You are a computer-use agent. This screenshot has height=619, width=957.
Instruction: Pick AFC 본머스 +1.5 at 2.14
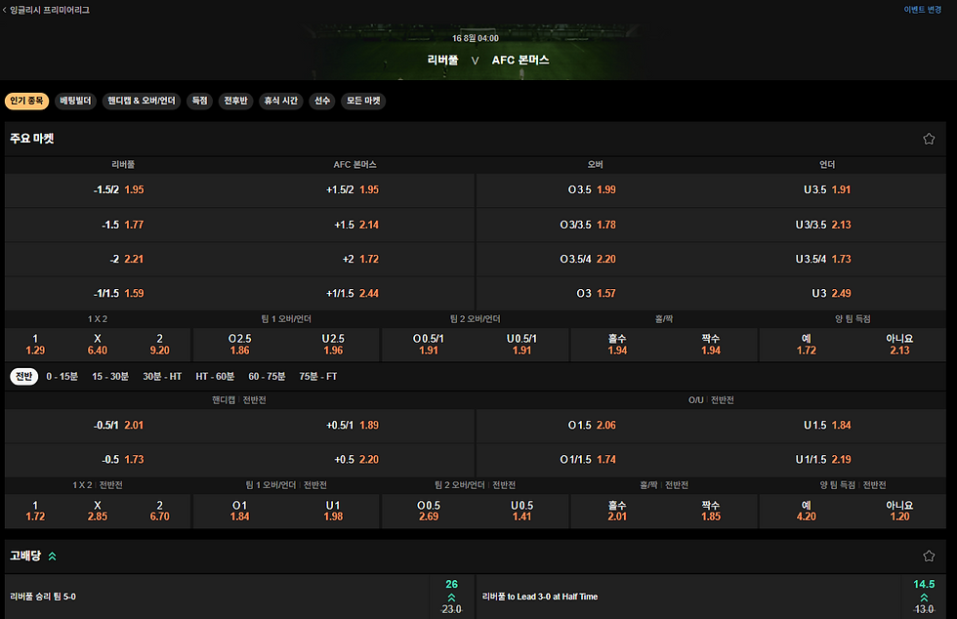click(x=356, y=225)
